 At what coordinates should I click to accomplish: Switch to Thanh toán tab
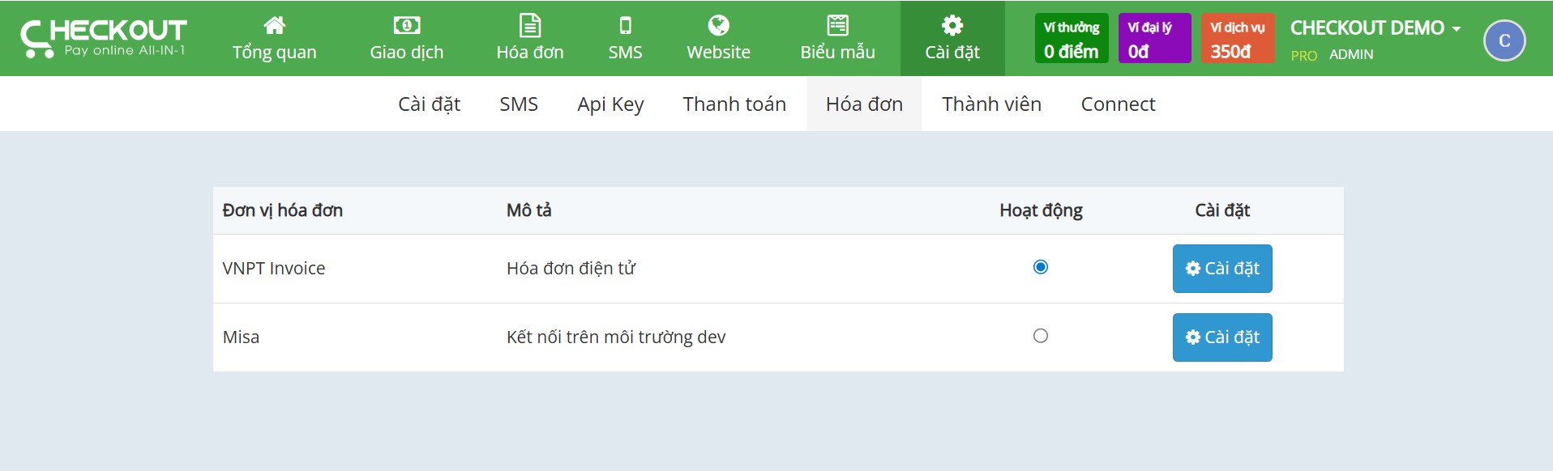pos(734,104)
